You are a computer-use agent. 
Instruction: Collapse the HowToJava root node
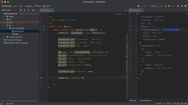(x=2, y=14)
